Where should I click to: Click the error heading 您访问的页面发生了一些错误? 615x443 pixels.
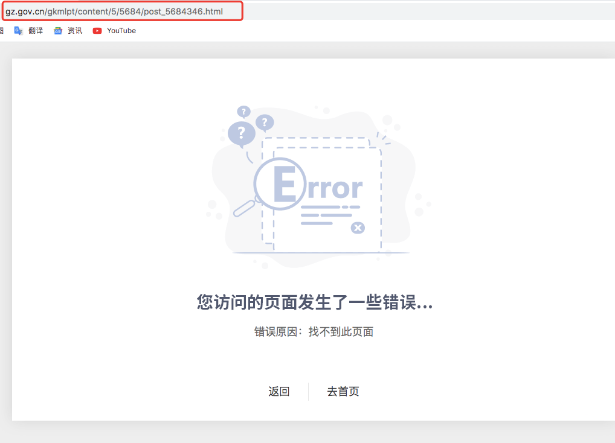click(x=315, y=302)
